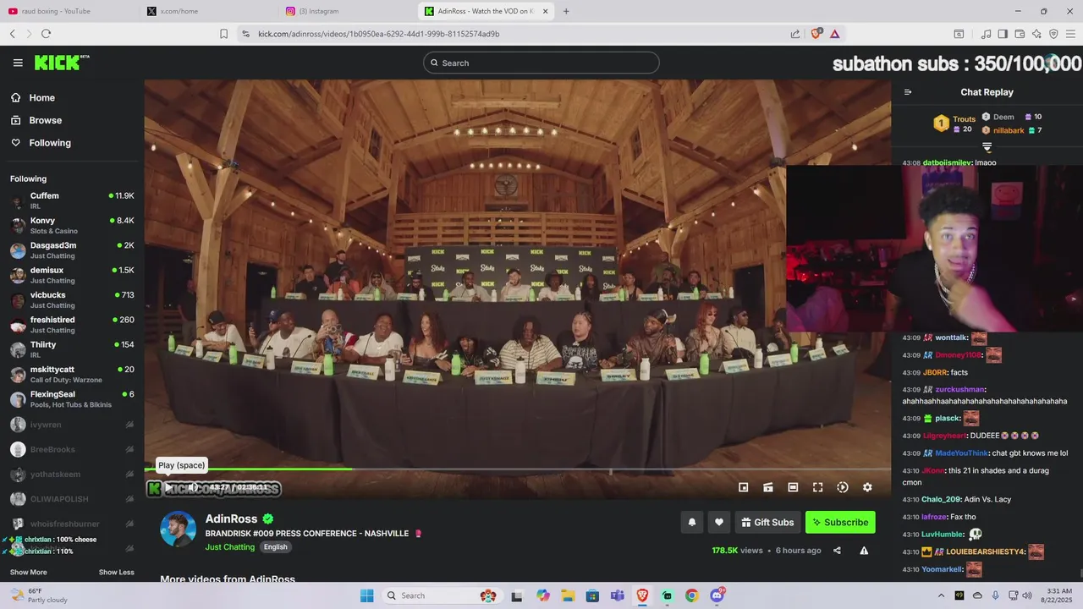Open Discord from taskbar
This screenshot has height=609, width=1083.
coord(717,595)
